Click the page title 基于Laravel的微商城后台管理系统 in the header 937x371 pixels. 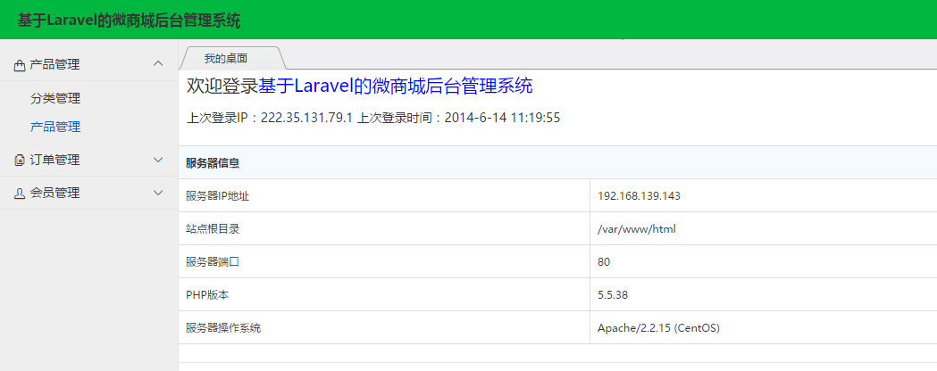[x=130, y=21]
